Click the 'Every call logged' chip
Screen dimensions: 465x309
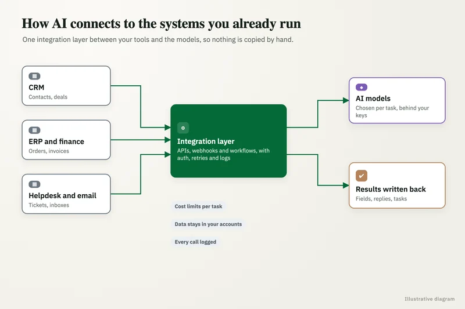click(195, 242)
